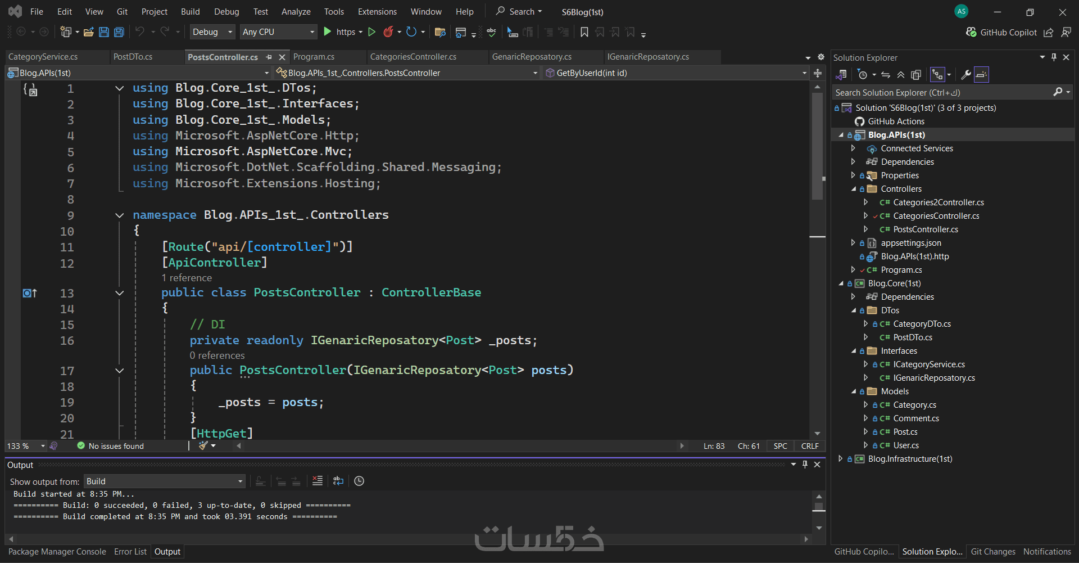Viewport: 1079px width, 563px height.
Task: Click Sync with Active Document arrows icon
Action: (886, 75)
